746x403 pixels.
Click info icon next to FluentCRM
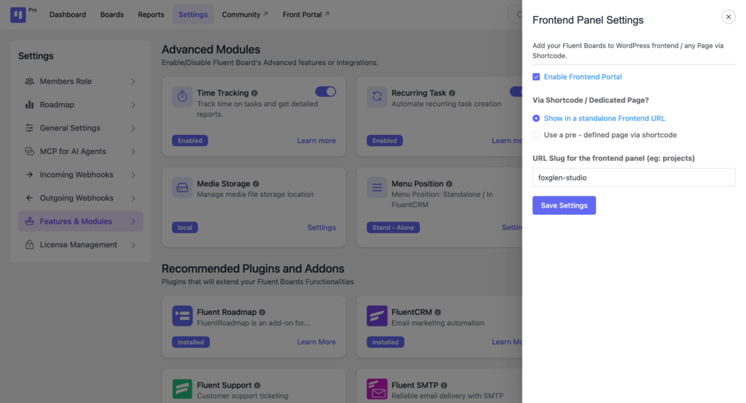(x=438, y=312)
